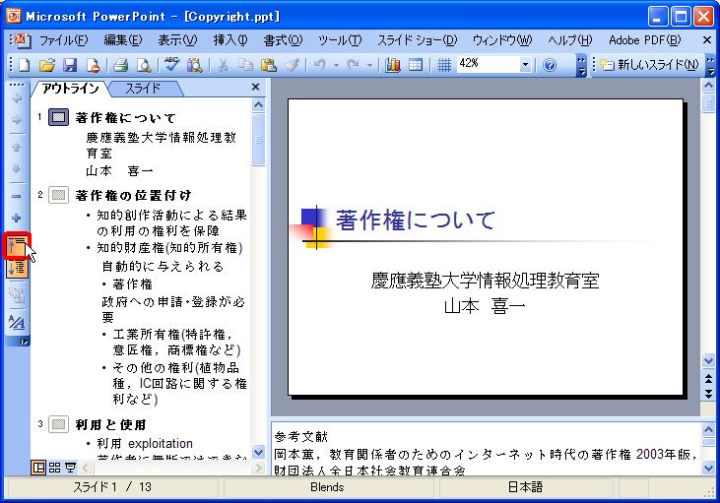Open the Undo history dropdown arrow
This screenshot has height=503, width=720.
(336, 65)
